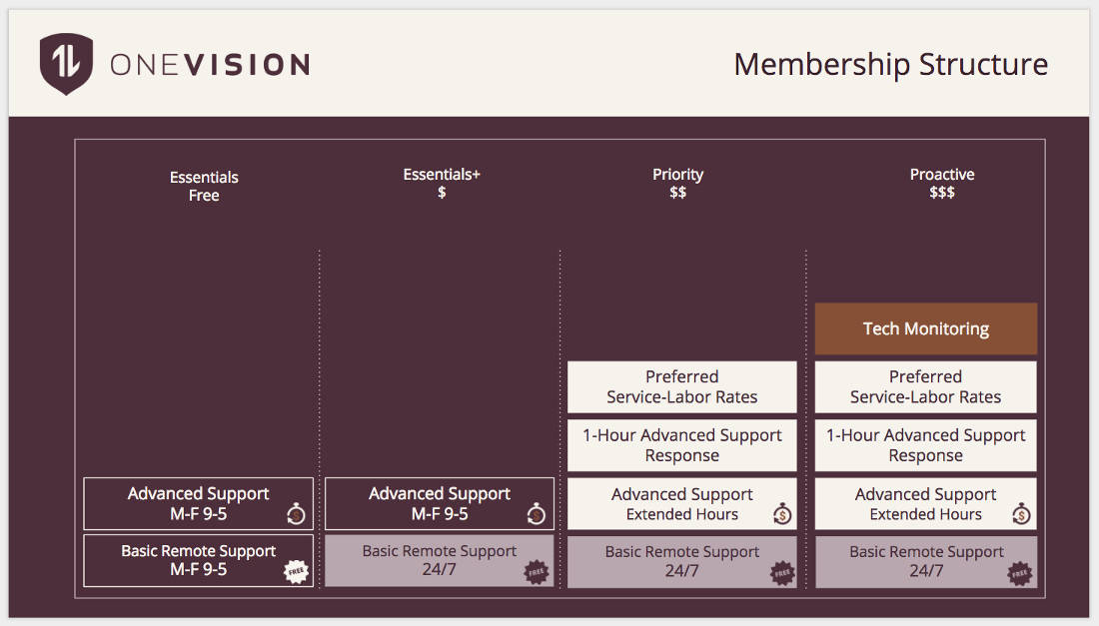Click the stopwatch-dollar icon in Essentials+ Advanced Support

coord(537,514)
